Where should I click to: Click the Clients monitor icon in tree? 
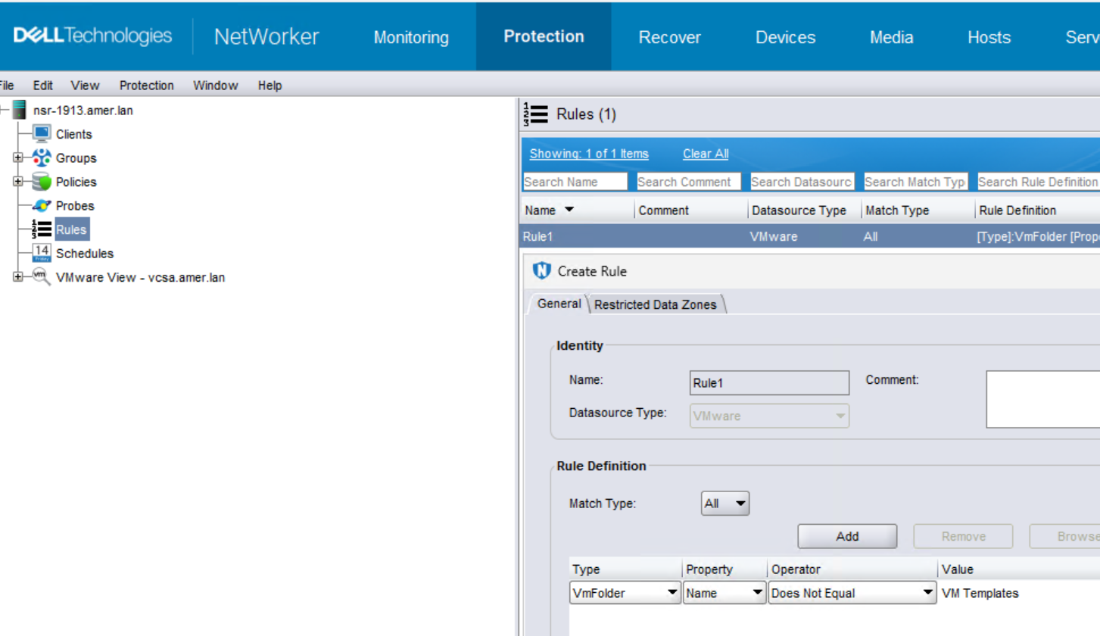pos(42,134)
